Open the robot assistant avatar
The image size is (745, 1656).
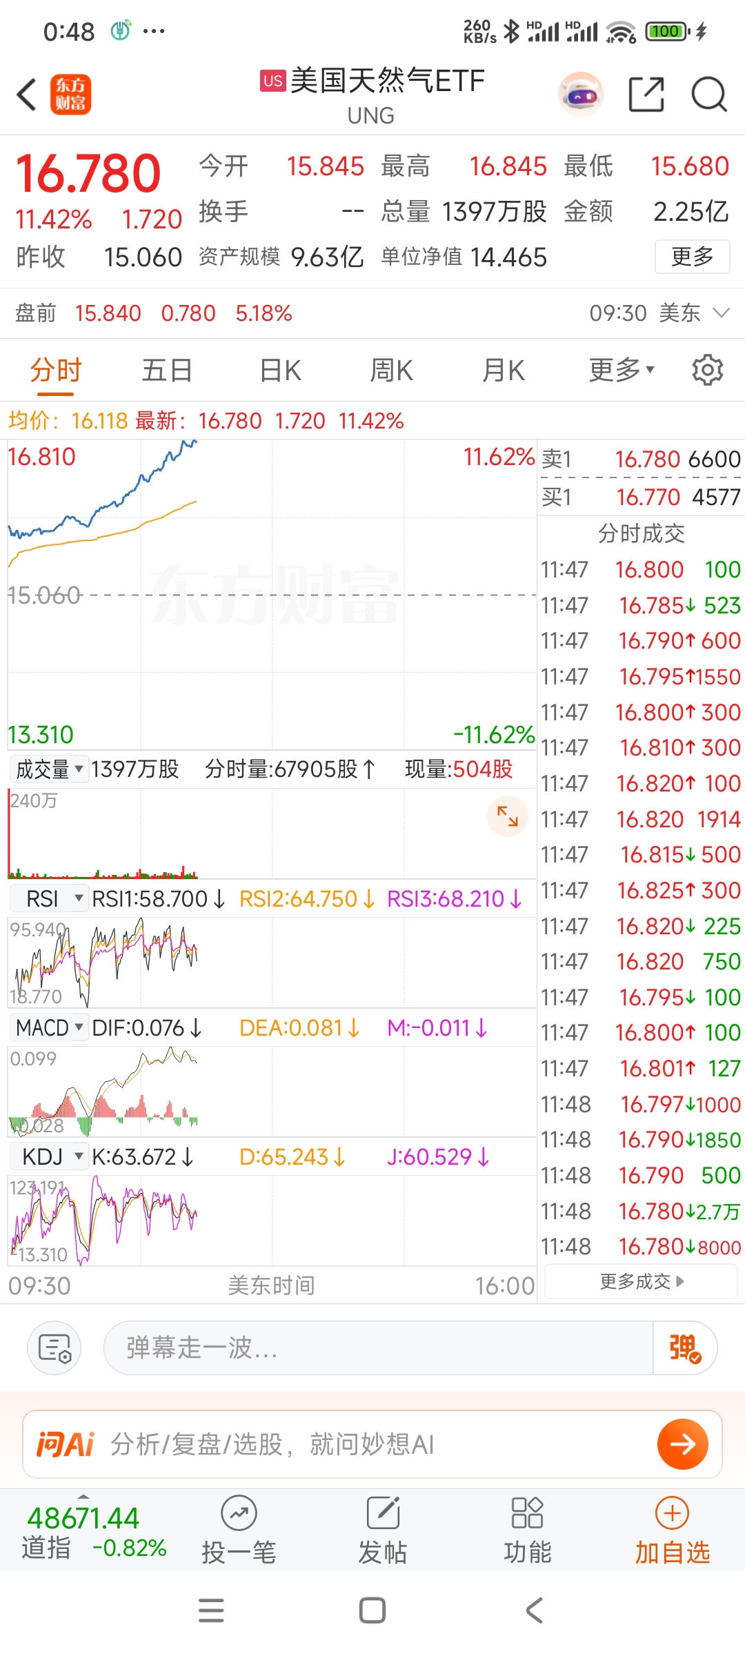(x=581, y=95)
